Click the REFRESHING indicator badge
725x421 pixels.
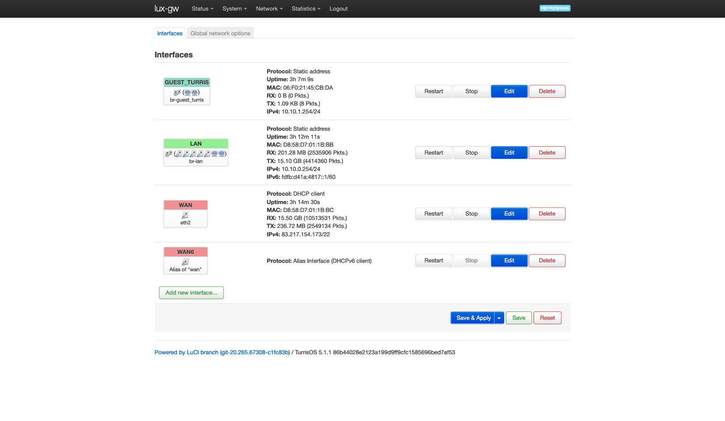(555, 8)
